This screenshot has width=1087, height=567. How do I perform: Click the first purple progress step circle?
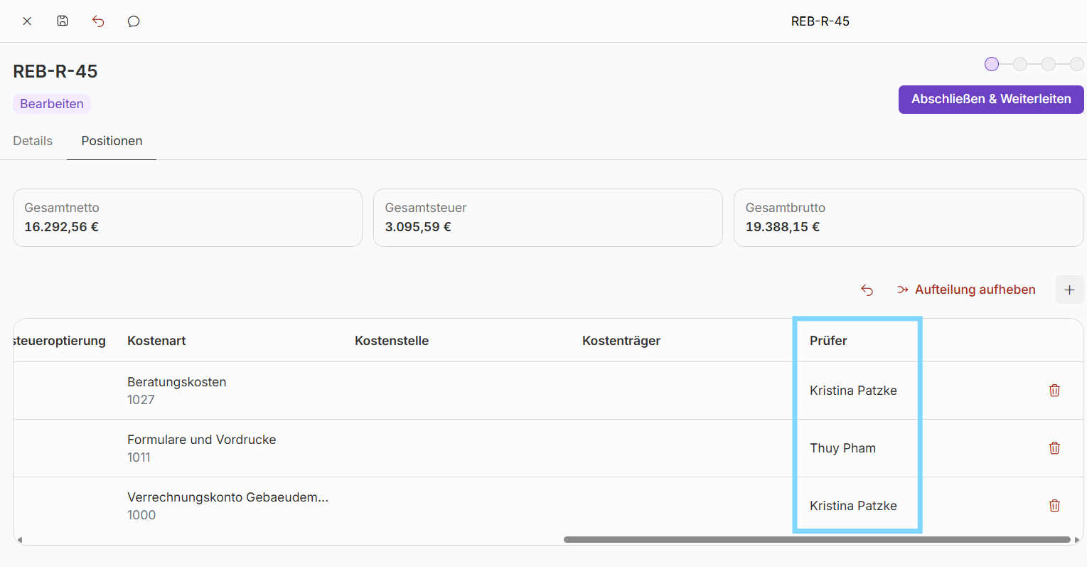click(x=992, y=64)
